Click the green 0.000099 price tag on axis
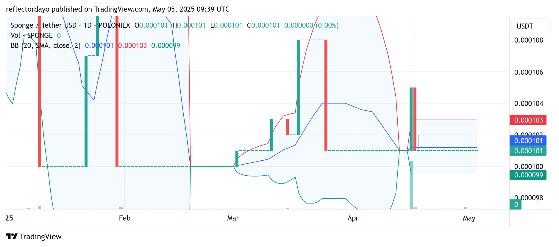The image size is (559, 247). 528,175
